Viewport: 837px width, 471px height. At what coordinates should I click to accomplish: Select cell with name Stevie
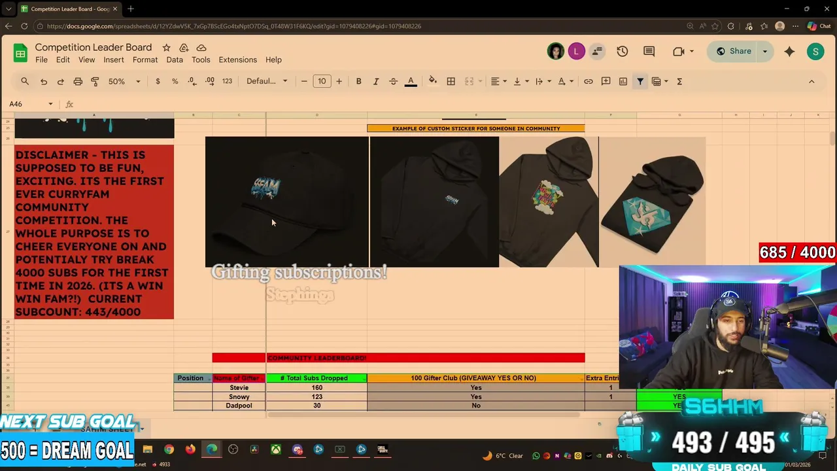coord(239,387)
